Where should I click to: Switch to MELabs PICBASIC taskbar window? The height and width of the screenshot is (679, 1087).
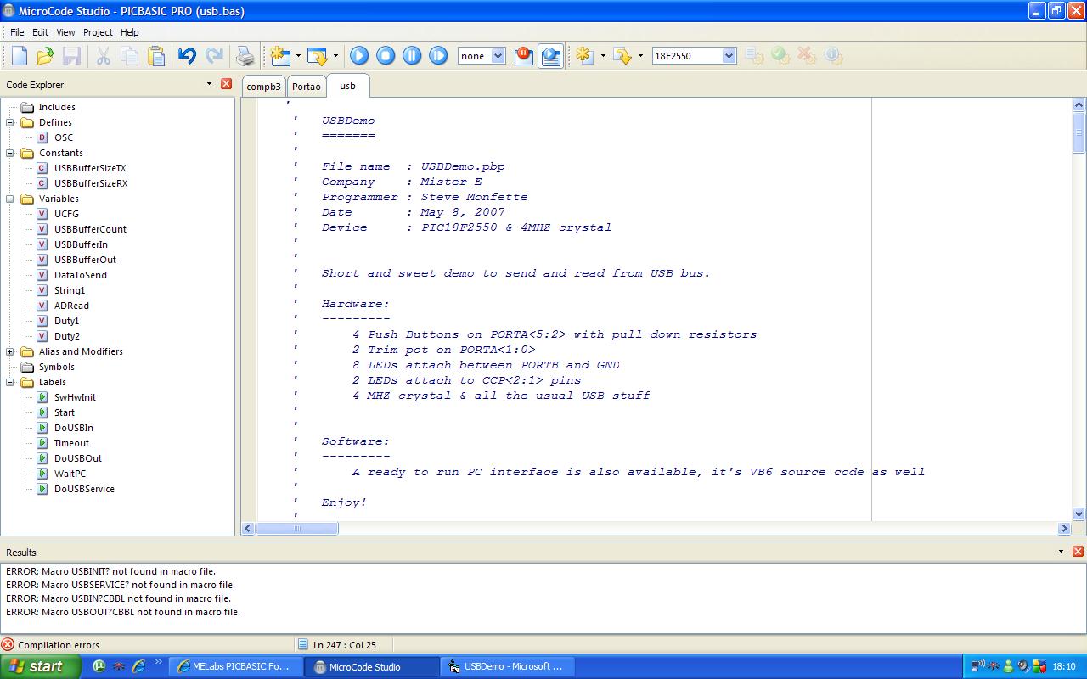pyautogui.click(x=235, y=666)
